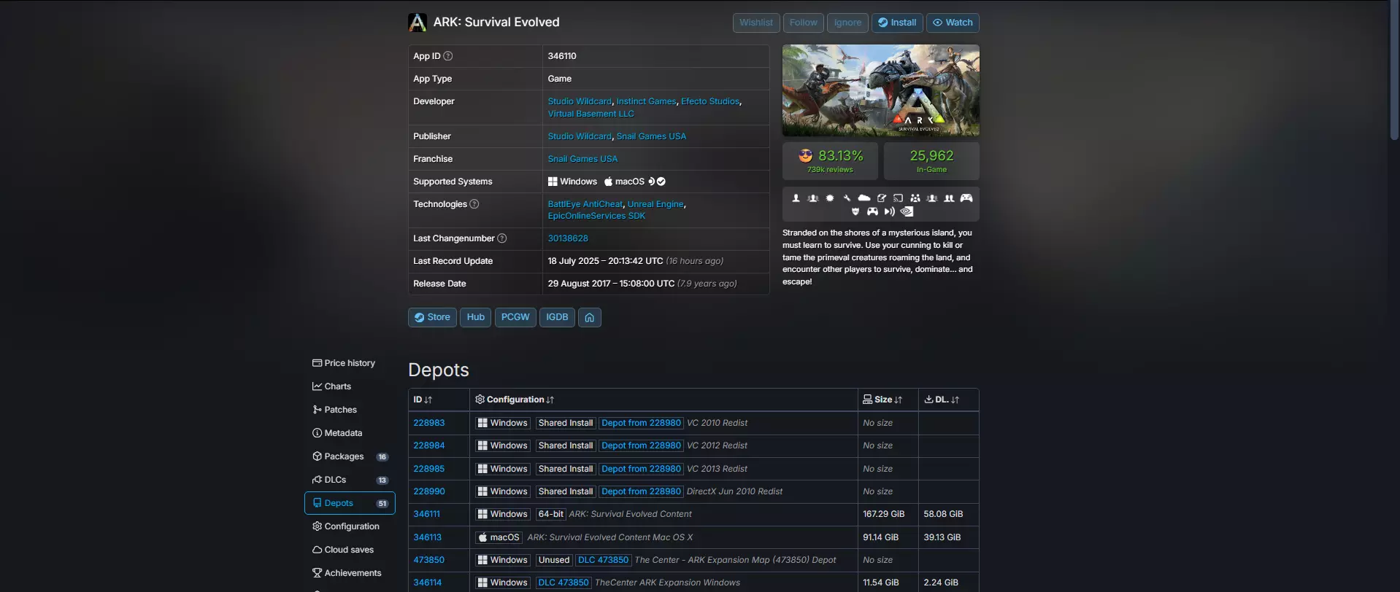Click the 83.13% review rating box

point(830,161)
